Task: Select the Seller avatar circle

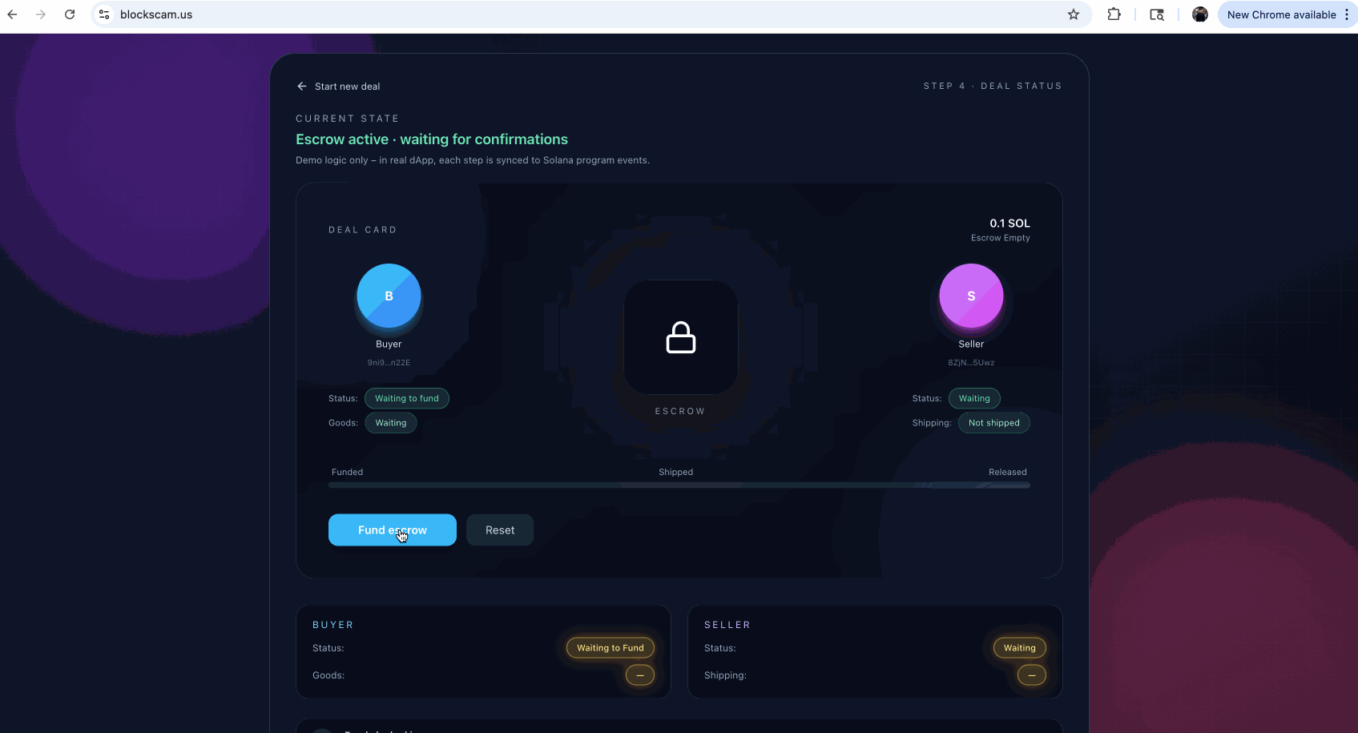Action: click(970, 296)
